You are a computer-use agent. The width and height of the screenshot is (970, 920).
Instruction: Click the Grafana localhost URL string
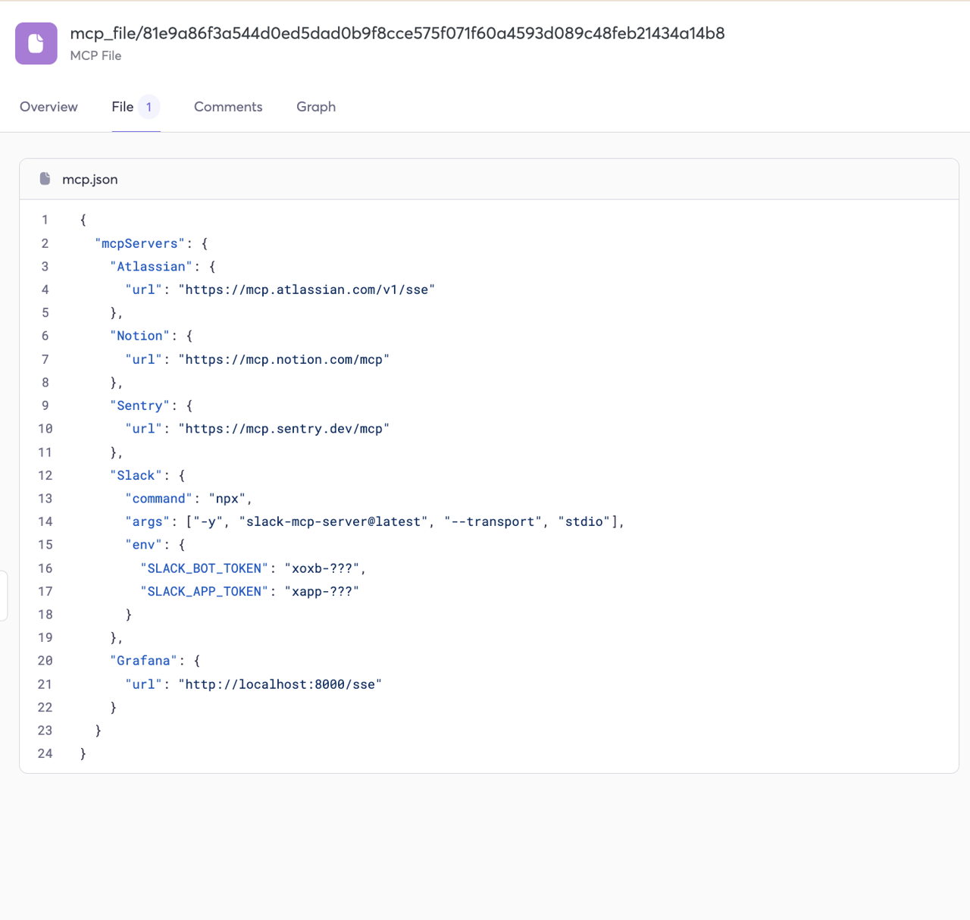(x=280, y=684)
